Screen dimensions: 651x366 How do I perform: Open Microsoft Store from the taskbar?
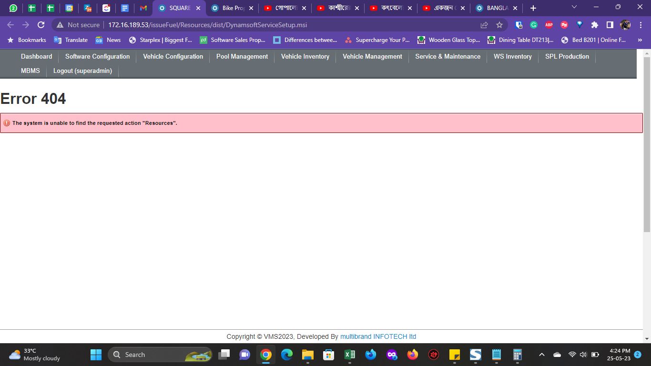329,355
